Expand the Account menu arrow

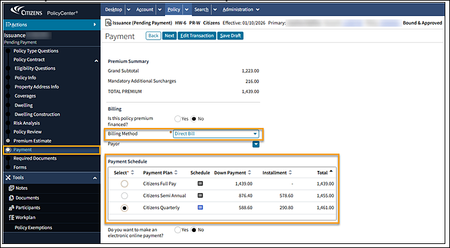(x=160, y=9)
